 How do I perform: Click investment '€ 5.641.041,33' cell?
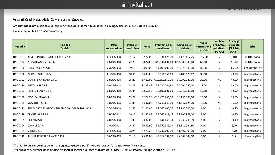pos(164,120)
